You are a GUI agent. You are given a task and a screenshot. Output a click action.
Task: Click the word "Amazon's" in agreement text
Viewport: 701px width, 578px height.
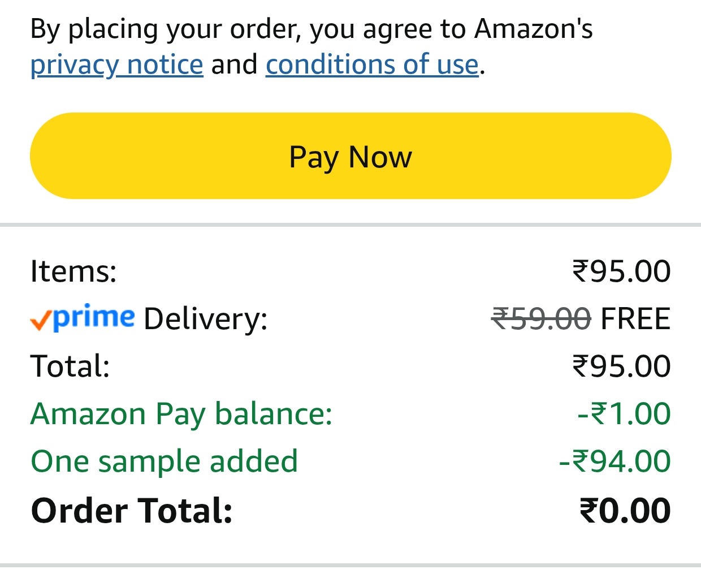point(533,29)
